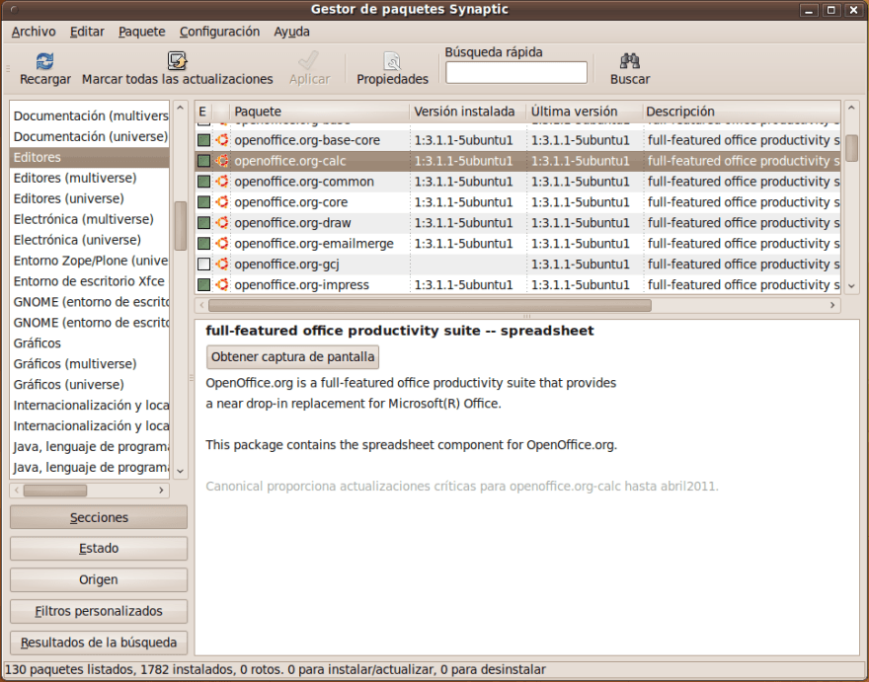Open the Configuración menu
869x682 pixels.
219,32
